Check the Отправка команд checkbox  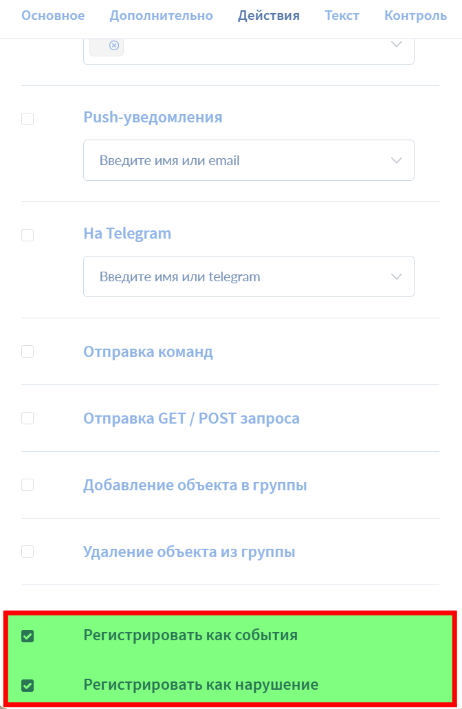pyautogui.click(x=27, y=351)
